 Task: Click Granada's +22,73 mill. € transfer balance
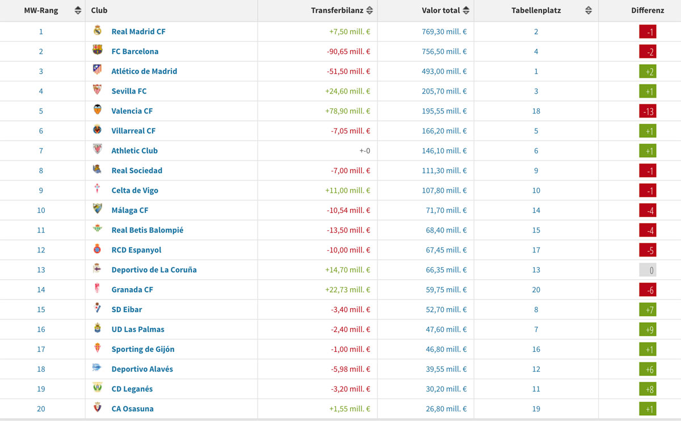348,289
